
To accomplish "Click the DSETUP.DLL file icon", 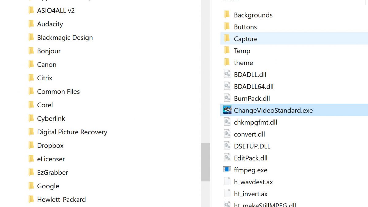I will point(227,146).
